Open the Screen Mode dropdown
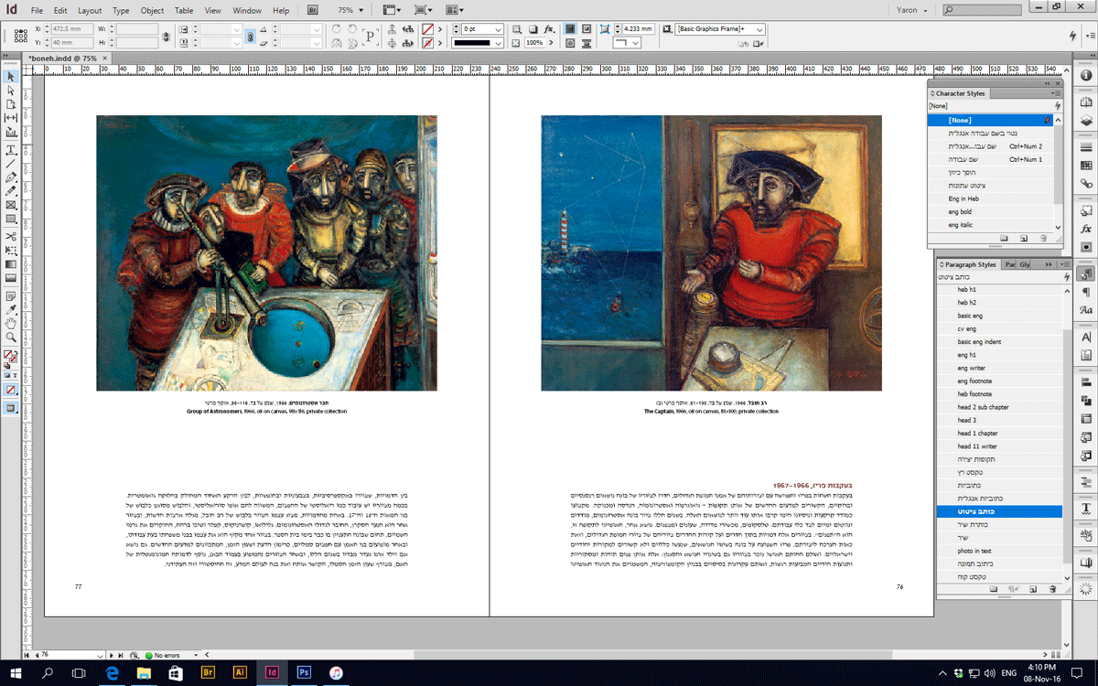Image resolution: width=1098 pixels, height=686 pixels. click(x=423, y=10)
